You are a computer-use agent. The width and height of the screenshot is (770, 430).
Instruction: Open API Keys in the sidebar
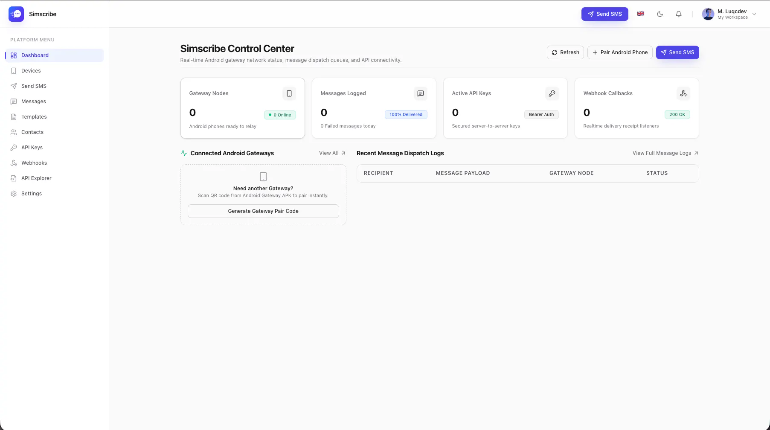54,148
